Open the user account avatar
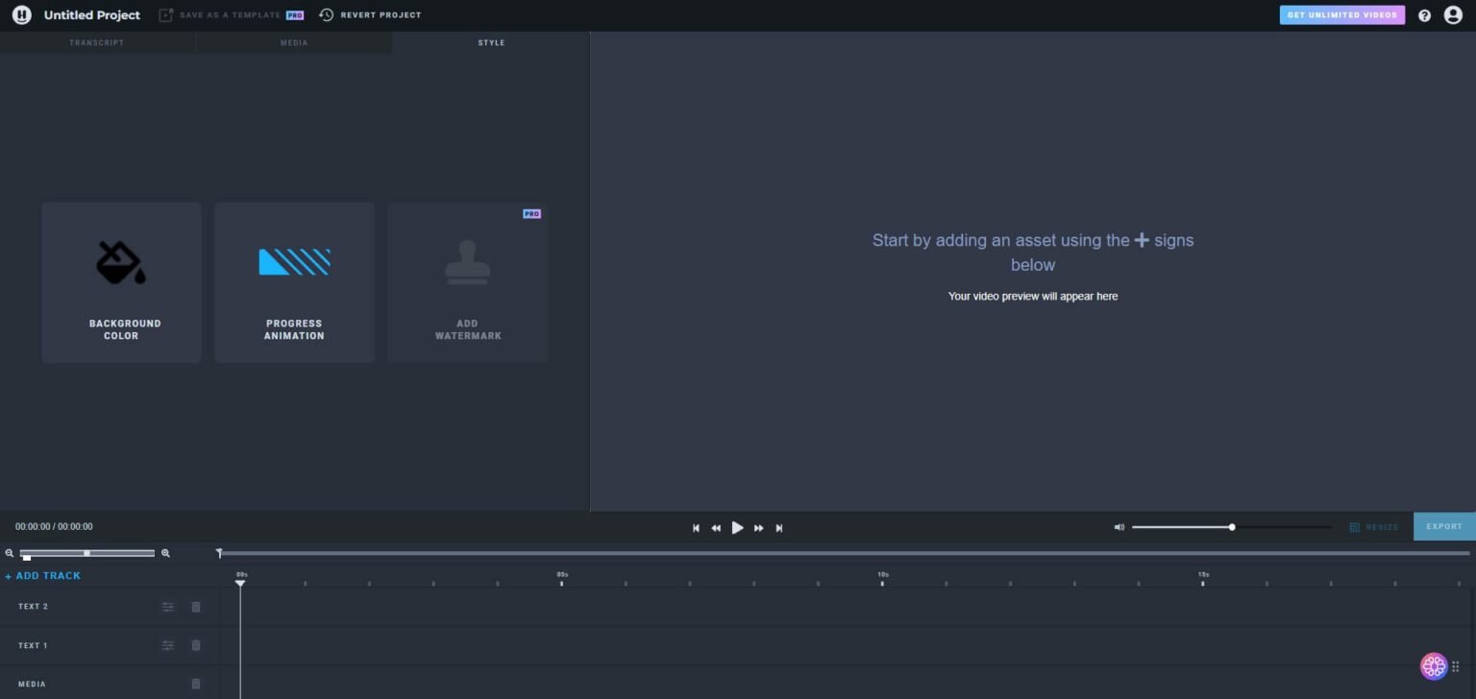Viewport: 1476px width, 699px height. point(1453,15)
